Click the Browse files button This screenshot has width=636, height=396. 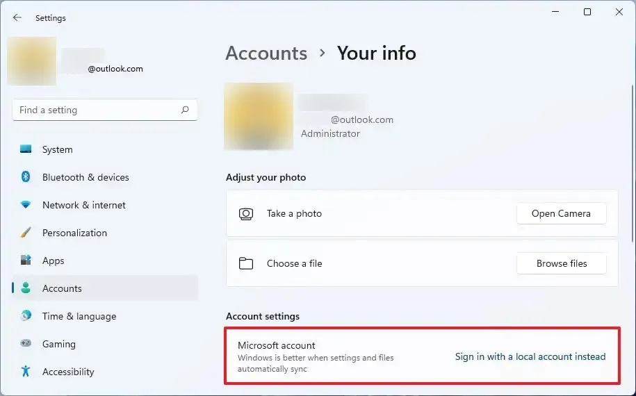[562, 263]
